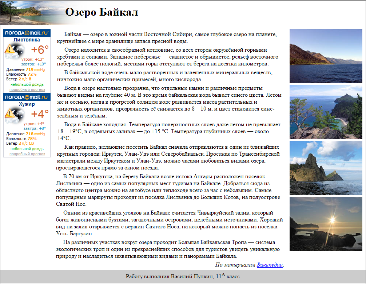Open подробный прогноз for Листвянка

click(27, 89)
